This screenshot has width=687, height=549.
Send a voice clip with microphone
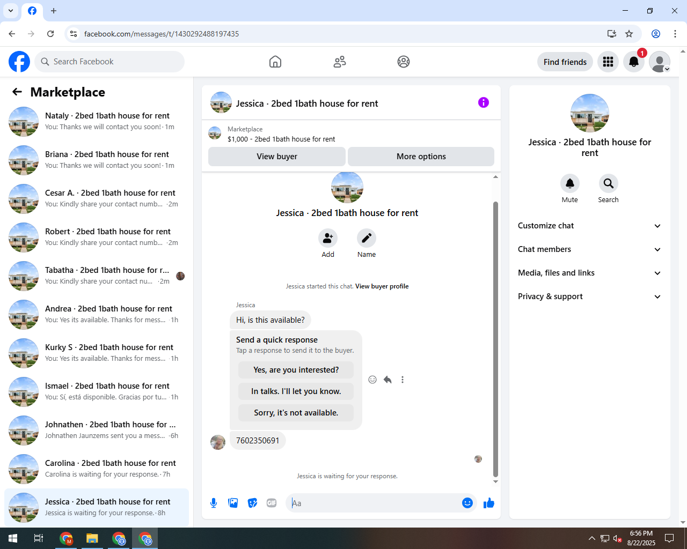[x=214, y=503]
